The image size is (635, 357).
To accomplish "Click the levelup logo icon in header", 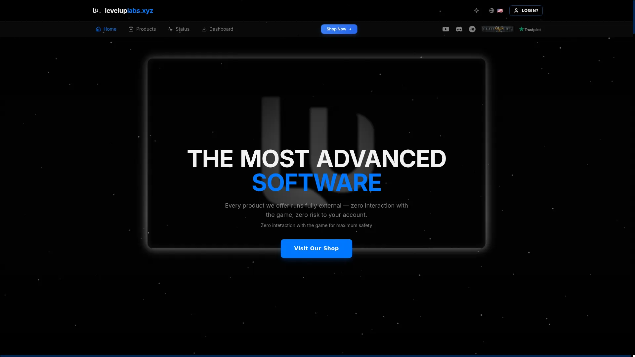I will pyautogui.click(x=96, y=11).
